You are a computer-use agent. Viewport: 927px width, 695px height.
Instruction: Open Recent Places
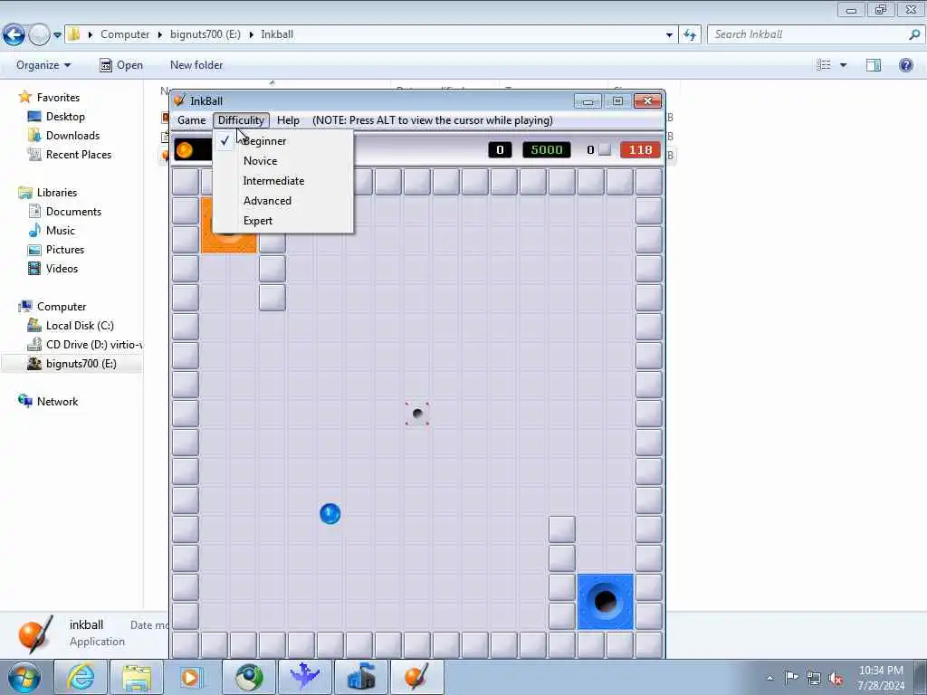(x=79, y=154)
